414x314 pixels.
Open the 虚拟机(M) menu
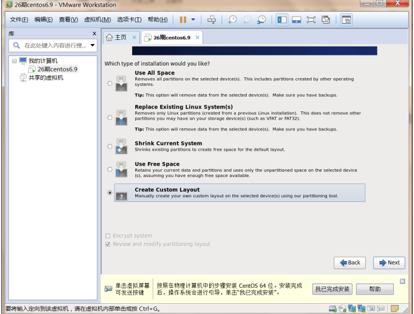[97, 20]
